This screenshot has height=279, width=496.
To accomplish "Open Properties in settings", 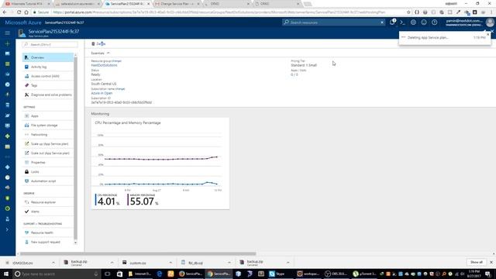I will coord(48,163).
